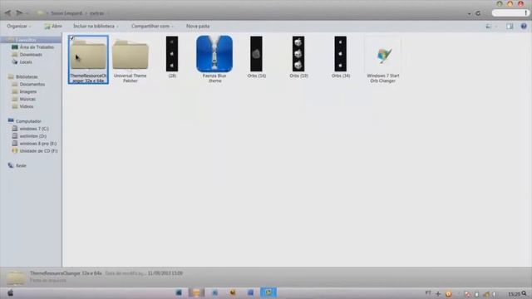Click the clock showing 13:29
This screenshot has width=532, height=299.
514,294
